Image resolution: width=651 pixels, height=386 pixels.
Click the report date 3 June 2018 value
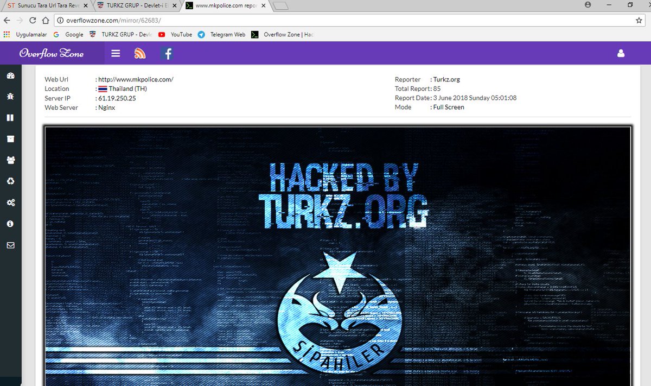(475, 98)
